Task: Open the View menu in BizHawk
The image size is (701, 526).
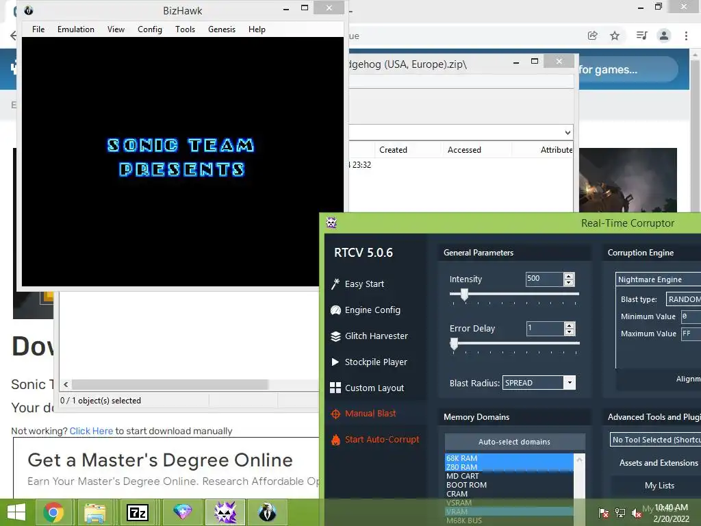Action: click(x=116, y=29)
